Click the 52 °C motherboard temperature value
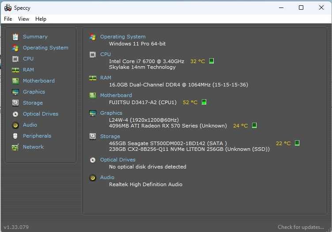Viewport: 332px width, 232px height. [190, 102]
